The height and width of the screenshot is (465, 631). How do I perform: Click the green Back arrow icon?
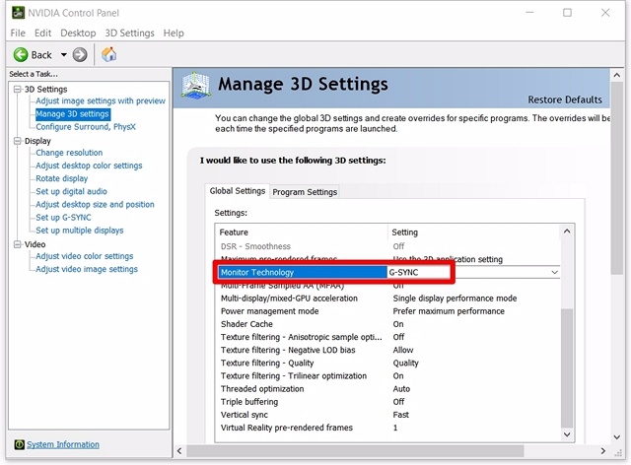[21, 55]
